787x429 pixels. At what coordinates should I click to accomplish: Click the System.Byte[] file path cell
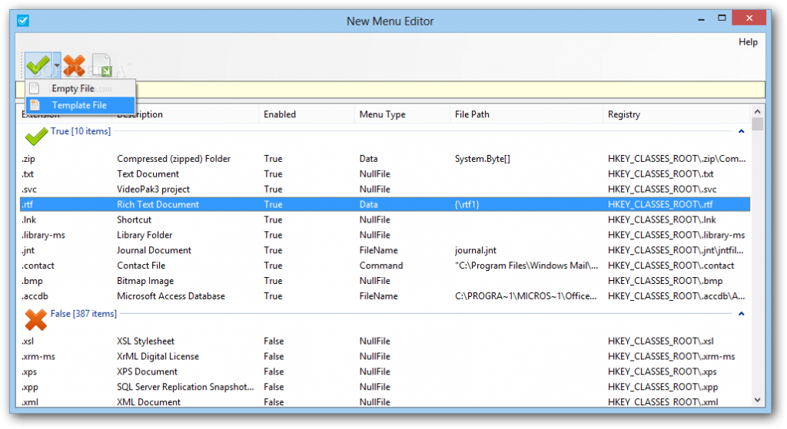(x=483, y=159)
